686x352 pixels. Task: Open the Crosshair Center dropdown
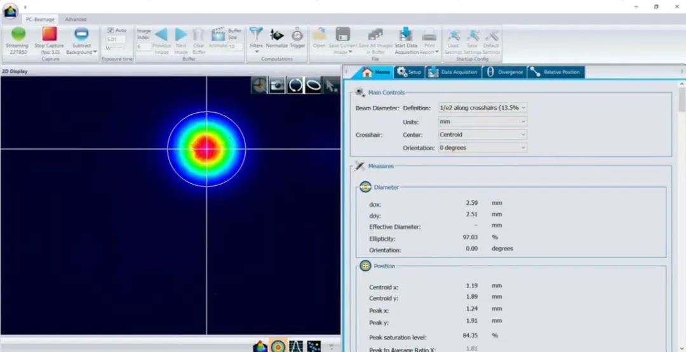point(483,134)
